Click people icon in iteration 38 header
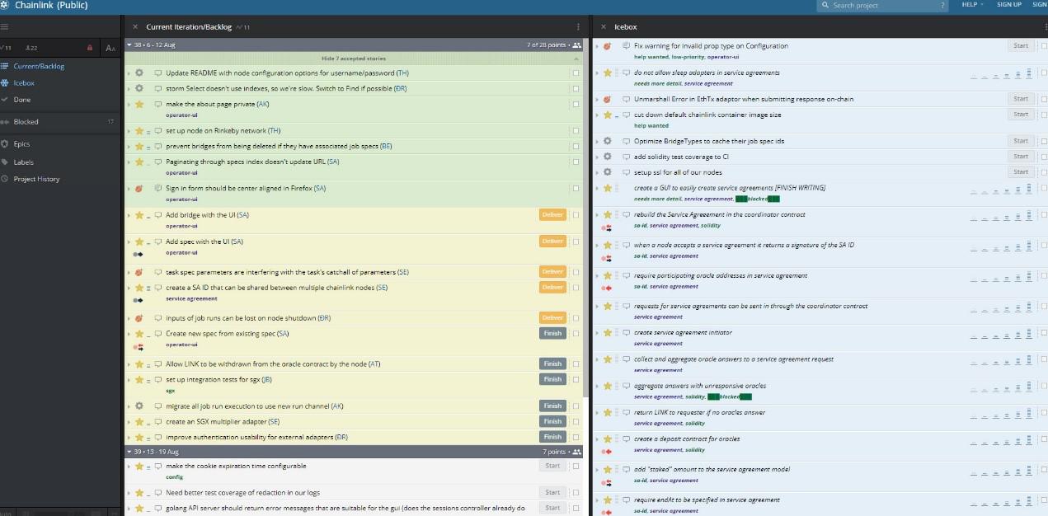 click(576, 45)
